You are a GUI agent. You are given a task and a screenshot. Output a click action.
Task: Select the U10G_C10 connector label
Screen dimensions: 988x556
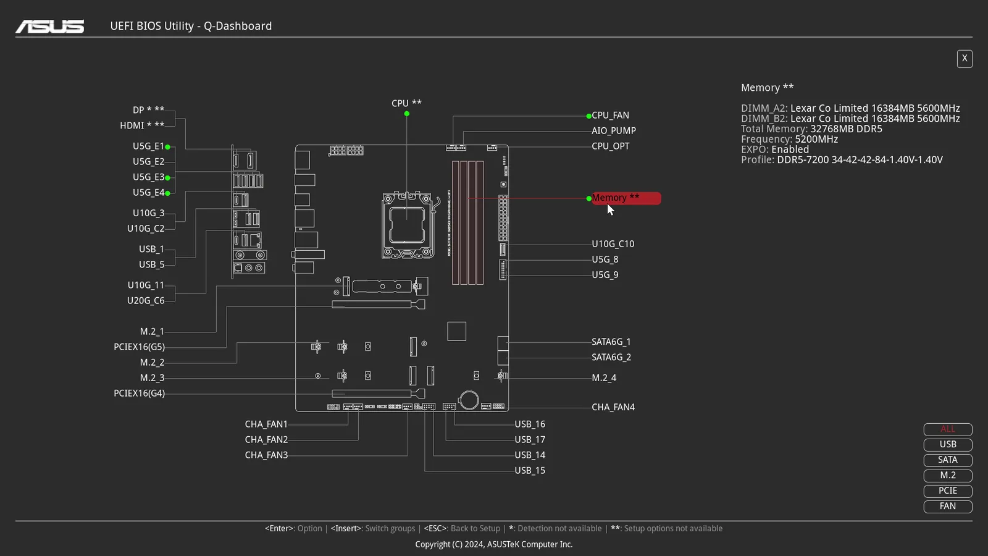pos(613,244)
